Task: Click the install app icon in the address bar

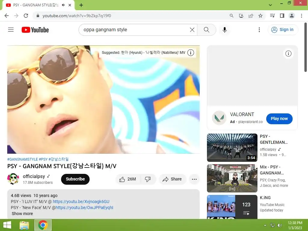Action: 241,16
